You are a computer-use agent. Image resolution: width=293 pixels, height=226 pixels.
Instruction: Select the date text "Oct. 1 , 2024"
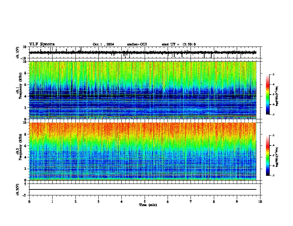[103, 44]
